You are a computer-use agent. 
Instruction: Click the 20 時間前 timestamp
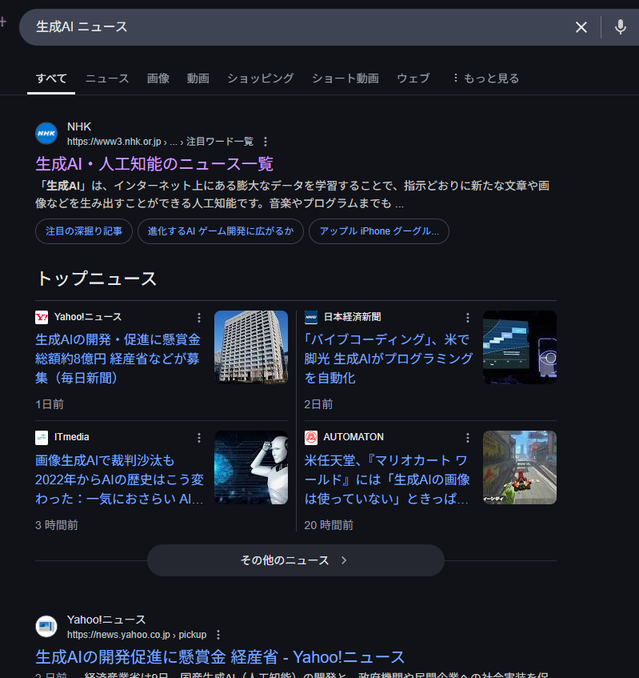pos(329,525)
